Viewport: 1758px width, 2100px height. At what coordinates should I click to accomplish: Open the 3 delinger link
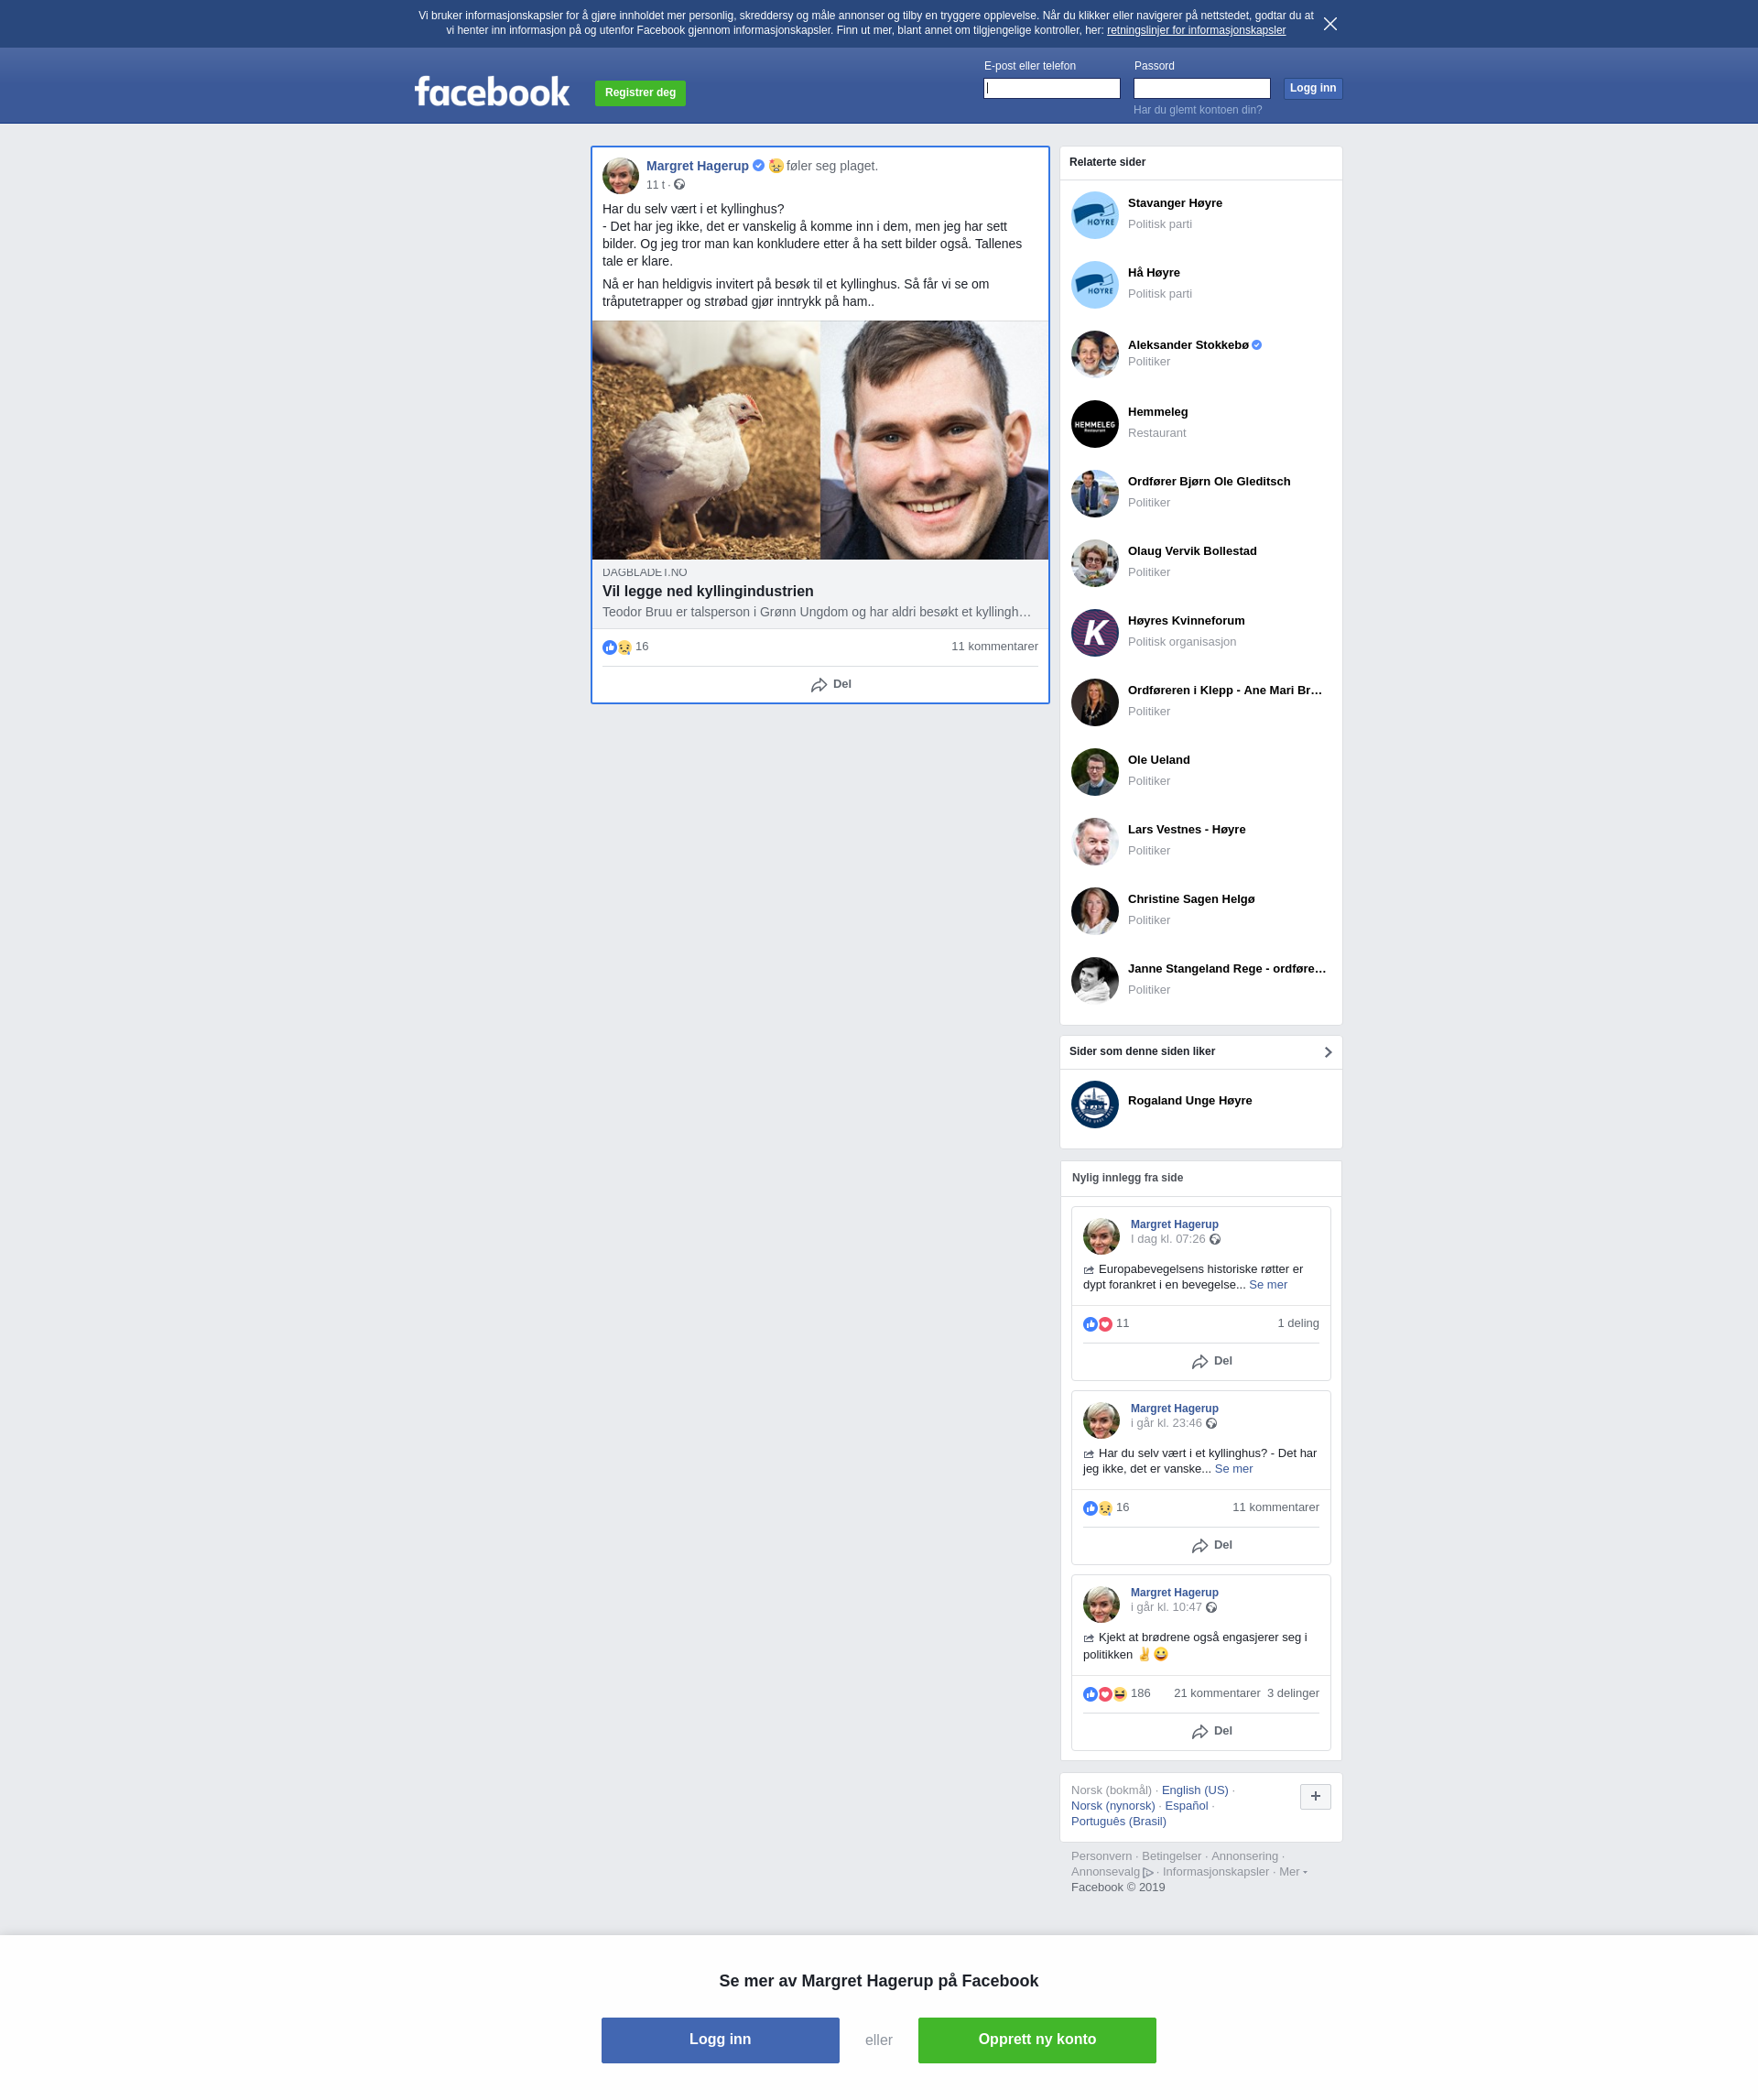tap(1293, 1694)
